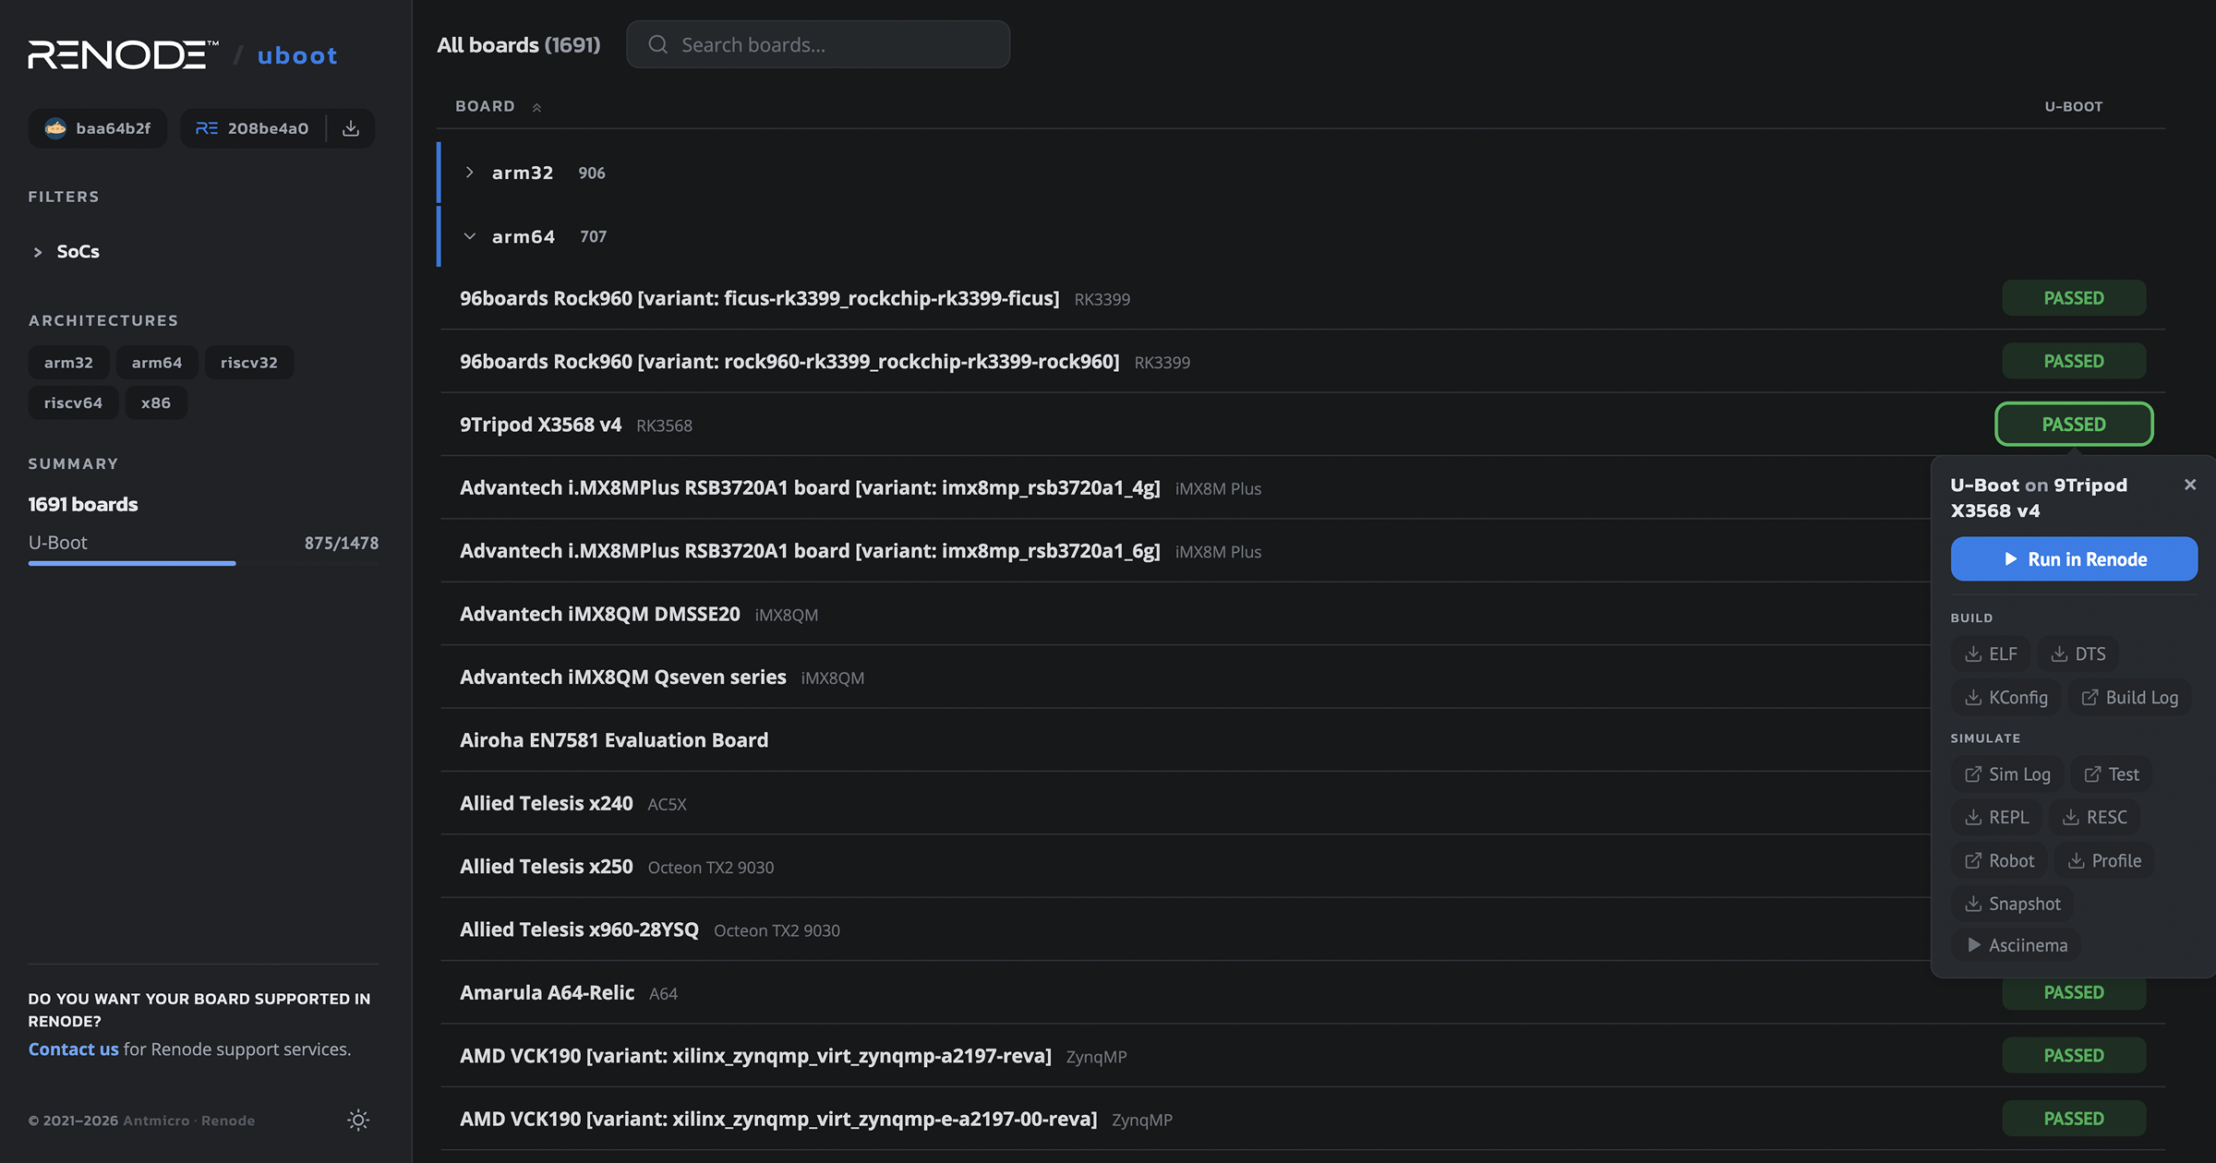The image size is (2216, 1163).
Task: Open PASSED status for Amarula A64-Relic
Action: 2074,993
